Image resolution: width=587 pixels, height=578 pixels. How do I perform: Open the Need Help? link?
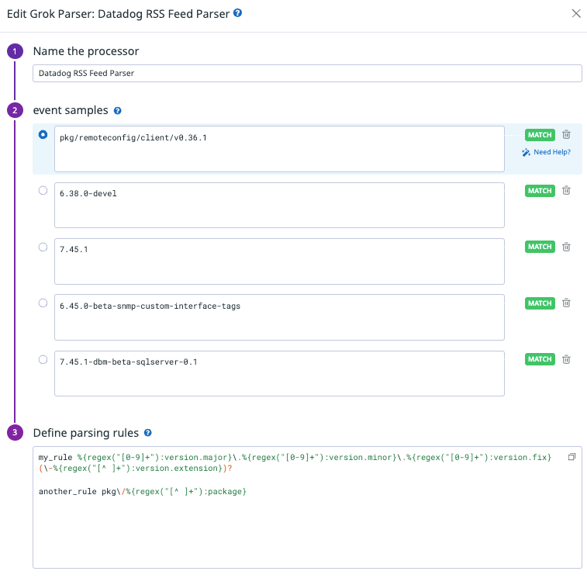coord(547,152)
